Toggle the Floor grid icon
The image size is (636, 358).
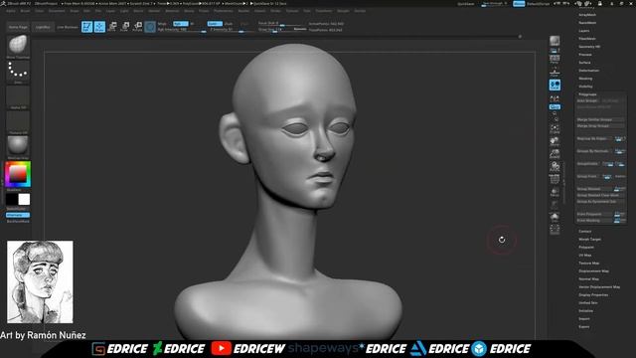555,73
